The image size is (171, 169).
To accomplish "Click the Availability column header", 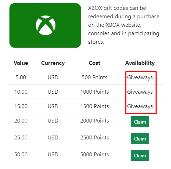I will 140,63.
